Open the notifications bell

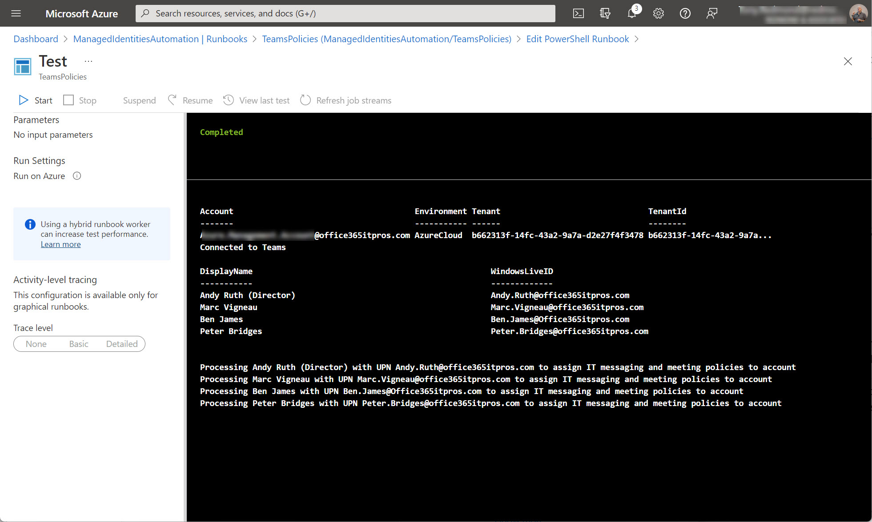[632, 13]
